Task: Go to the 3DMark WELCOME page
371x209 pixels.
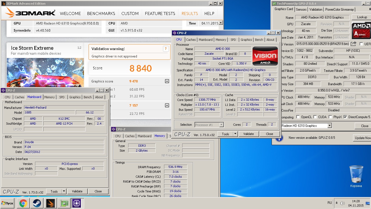Action: [x=70, y=13]
